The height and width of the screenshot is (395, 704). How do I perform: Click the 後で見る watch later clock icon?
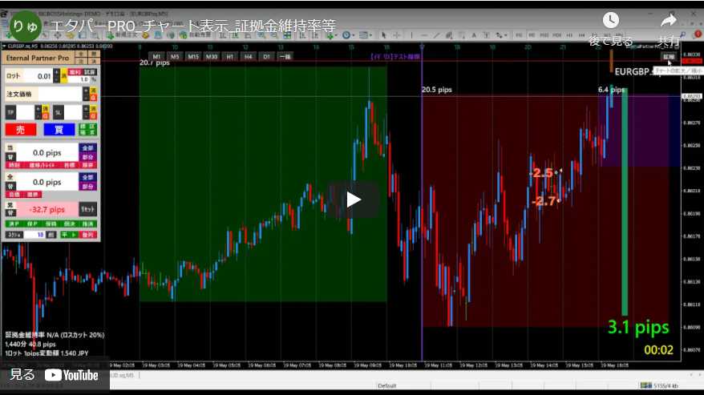pyautogui.click(x=611, y=20)
